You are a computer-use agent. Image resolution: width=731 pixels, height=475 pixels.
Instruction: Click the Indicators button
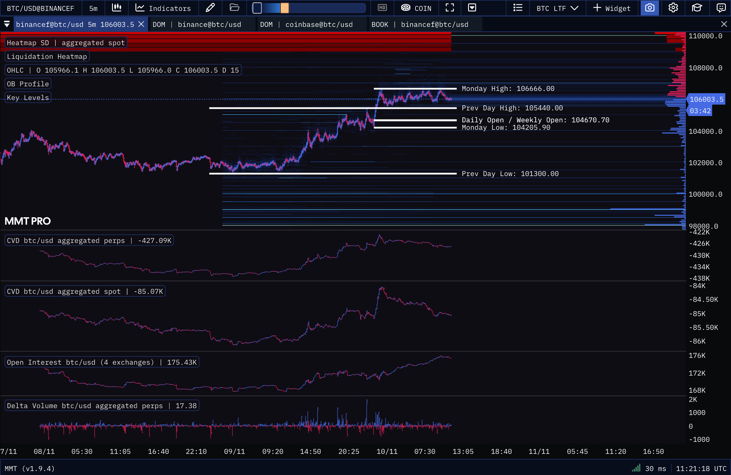coord(163,8)
